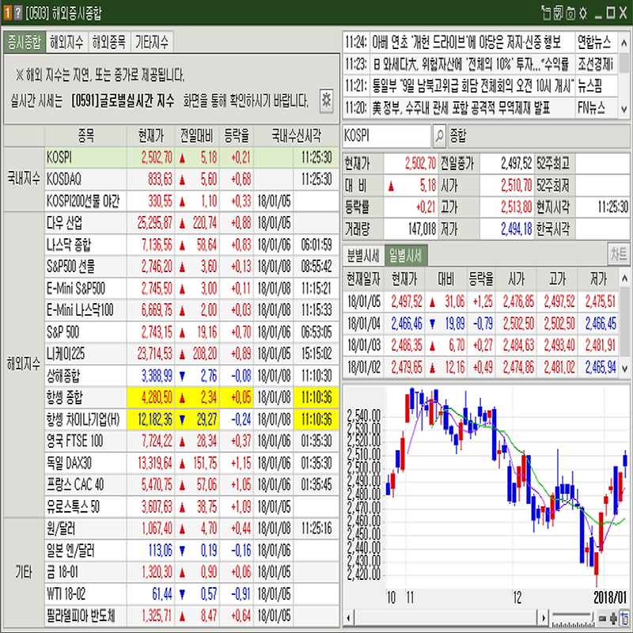Select the 항셍 종합 row

pos(191,398)
